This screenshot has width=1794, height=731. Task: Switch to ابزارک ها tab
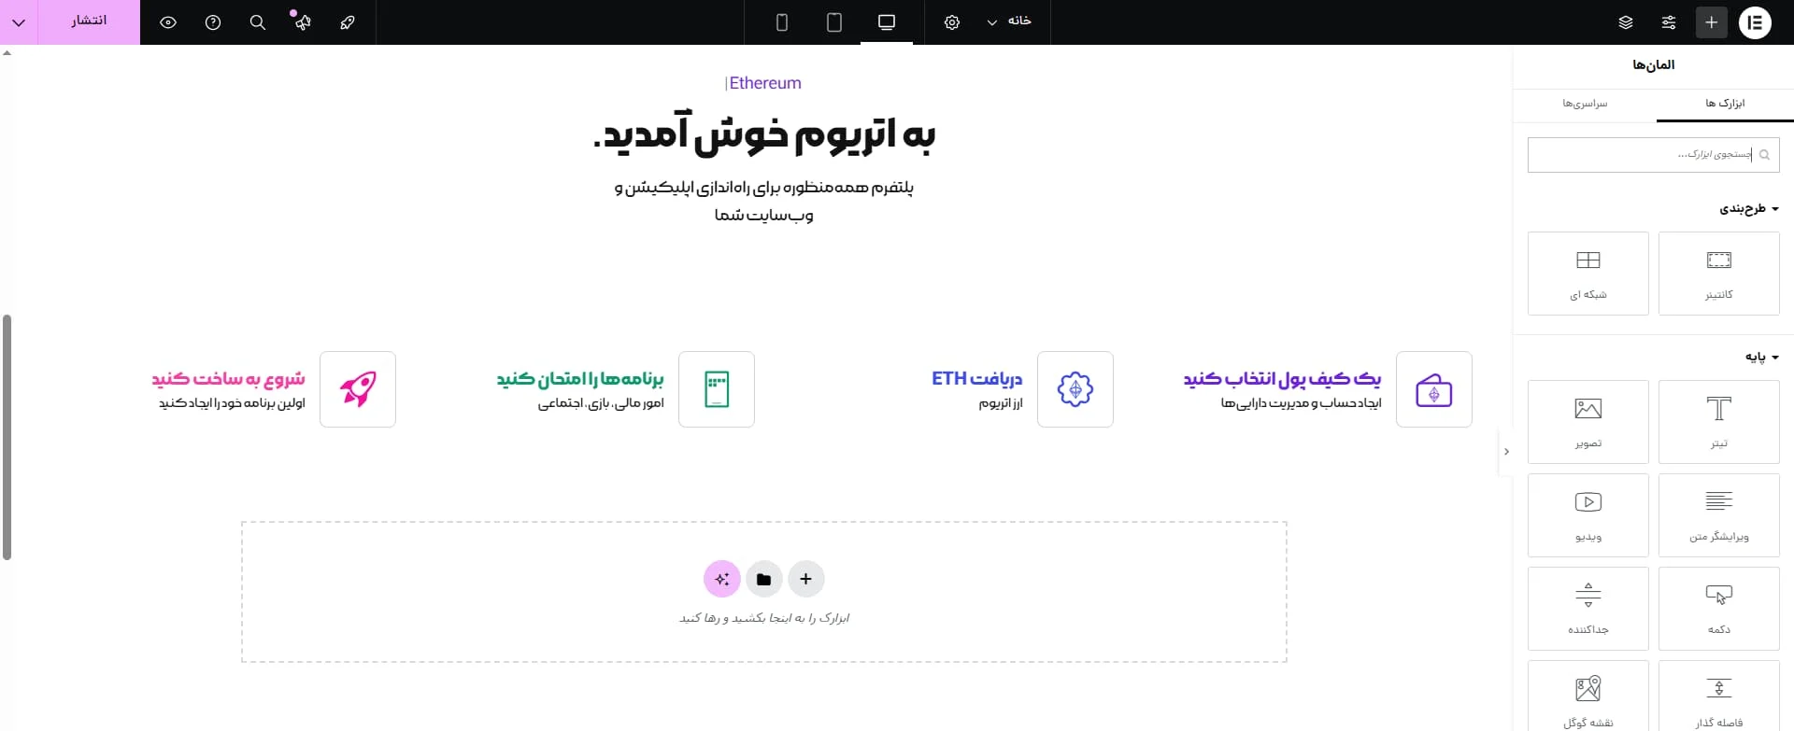coord(1725,103)
